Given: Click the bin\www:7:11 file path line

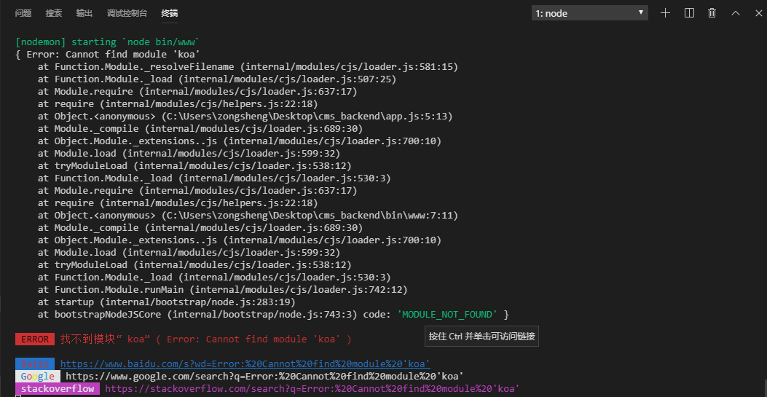Looking at the screenshot, I should [248, 215].
